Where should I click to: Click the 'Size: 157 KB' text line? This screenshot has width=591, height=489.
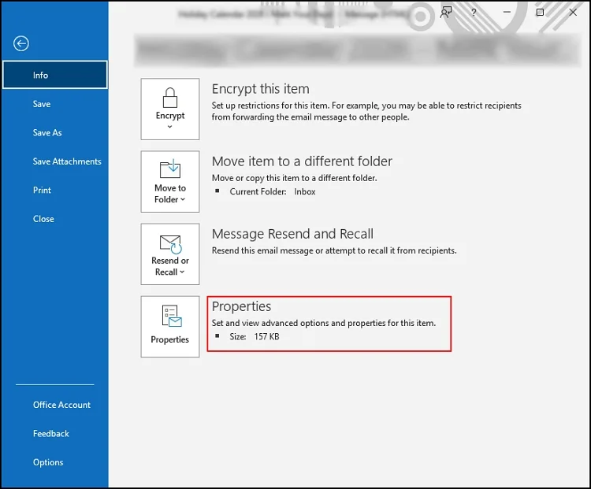pyautogui.click(x=254, y=337)
